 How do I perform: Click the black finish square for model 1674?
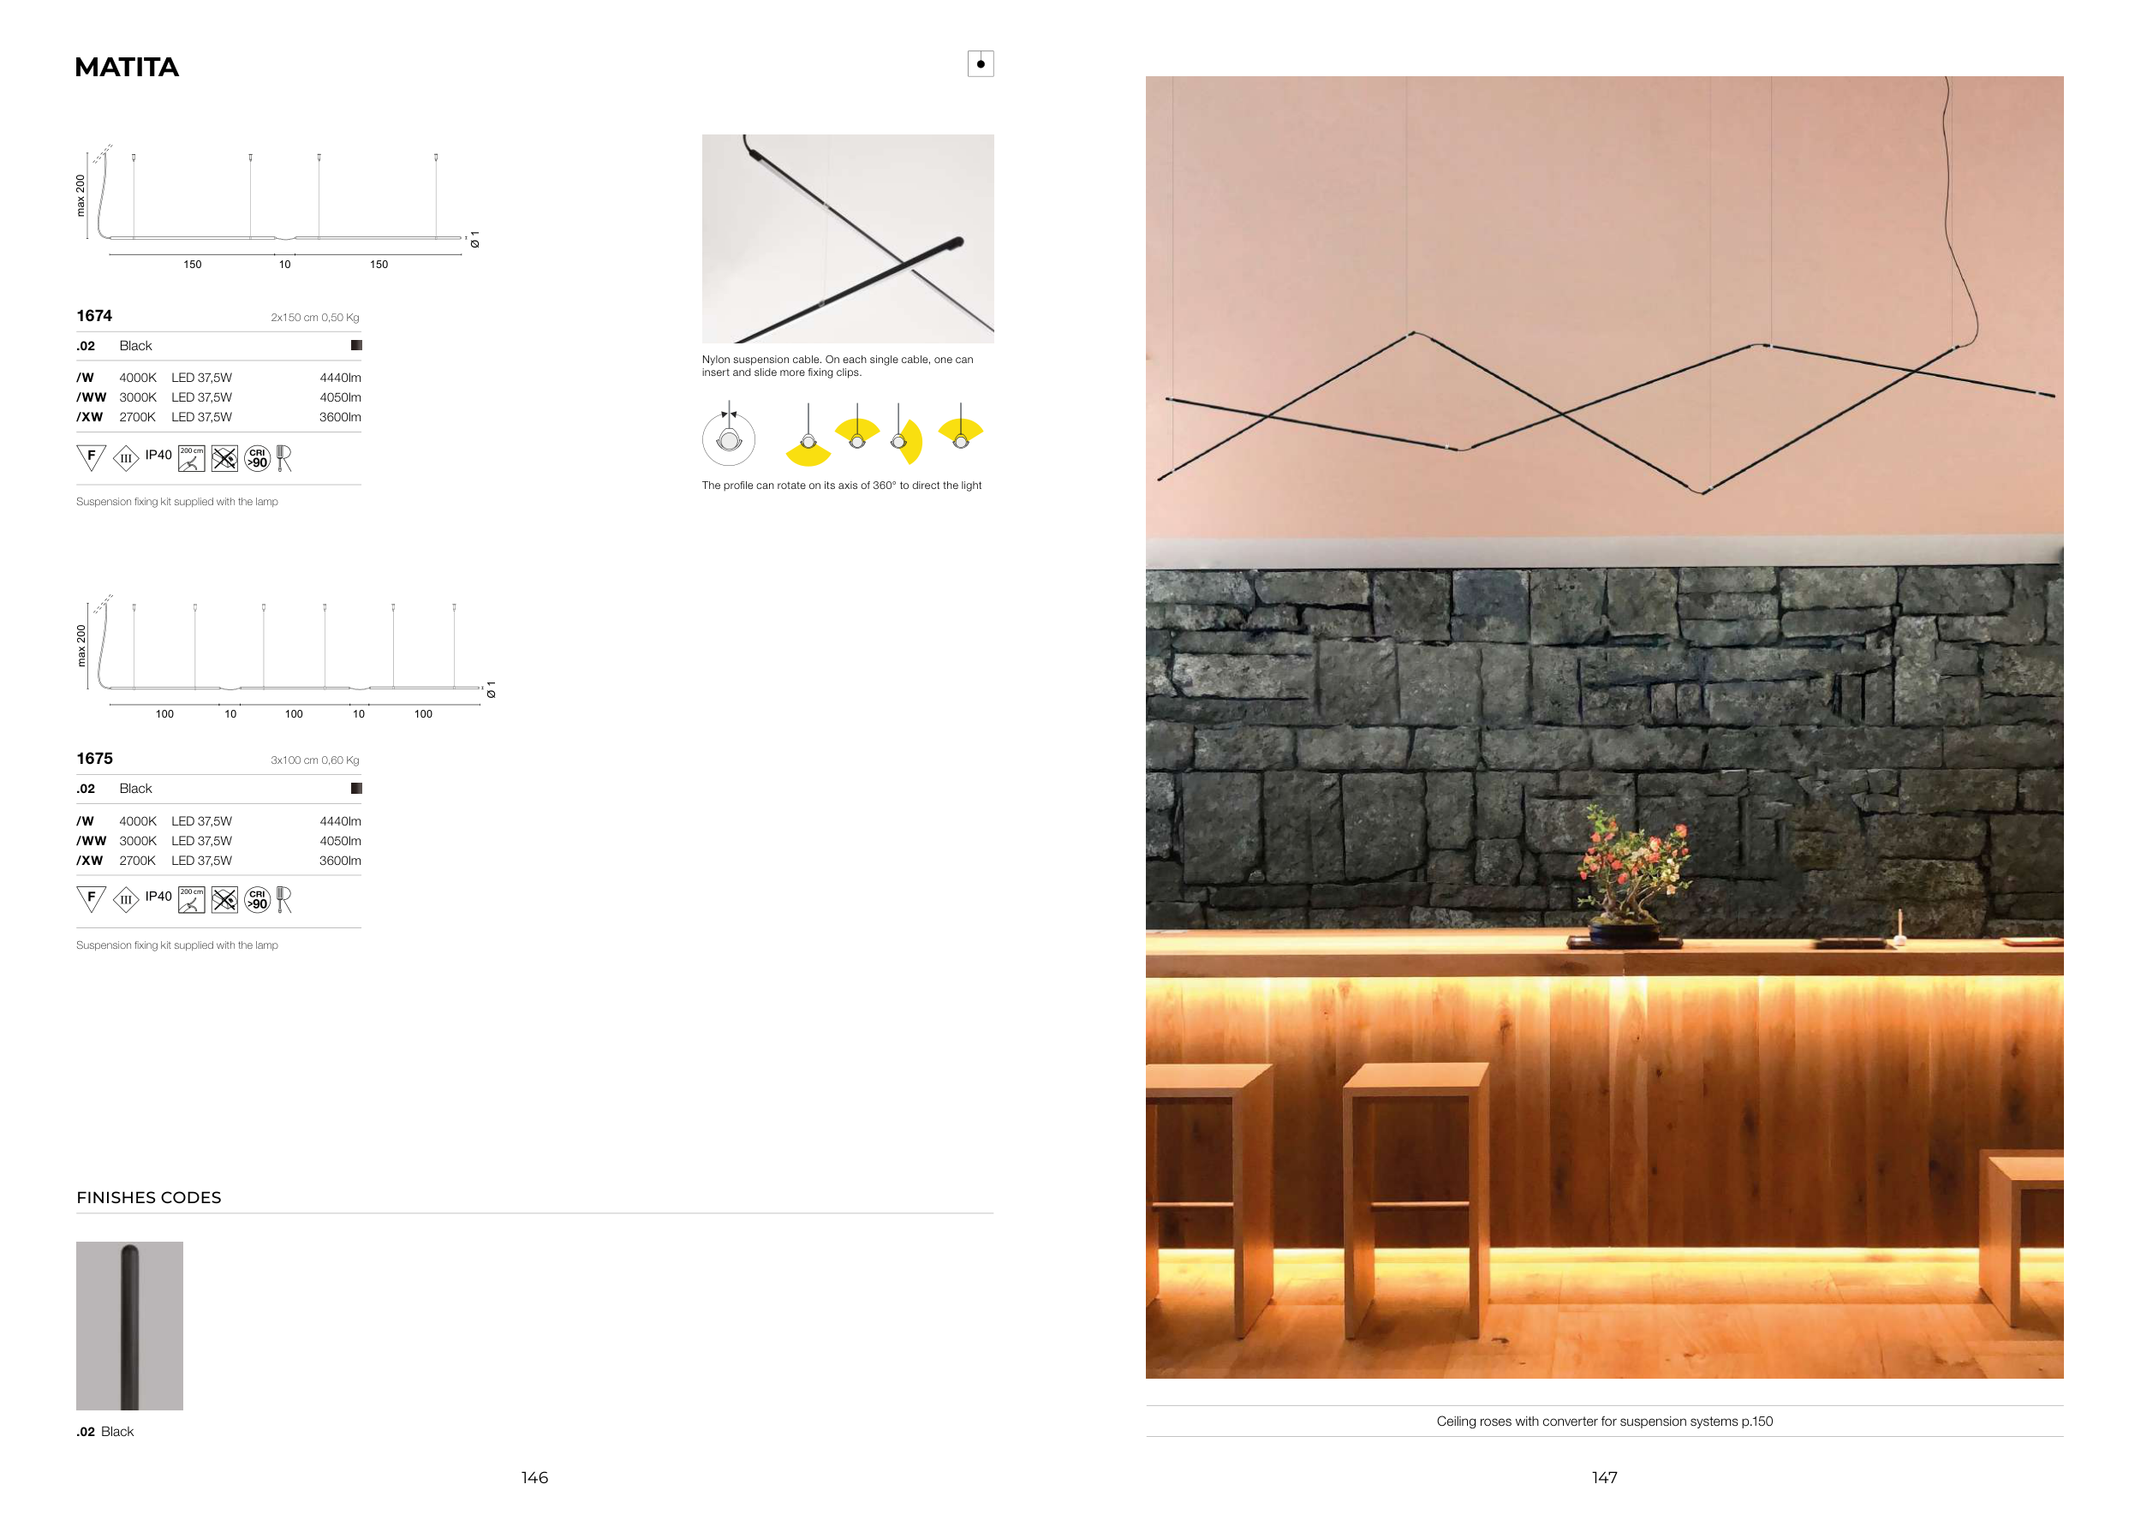coord(356,346)
